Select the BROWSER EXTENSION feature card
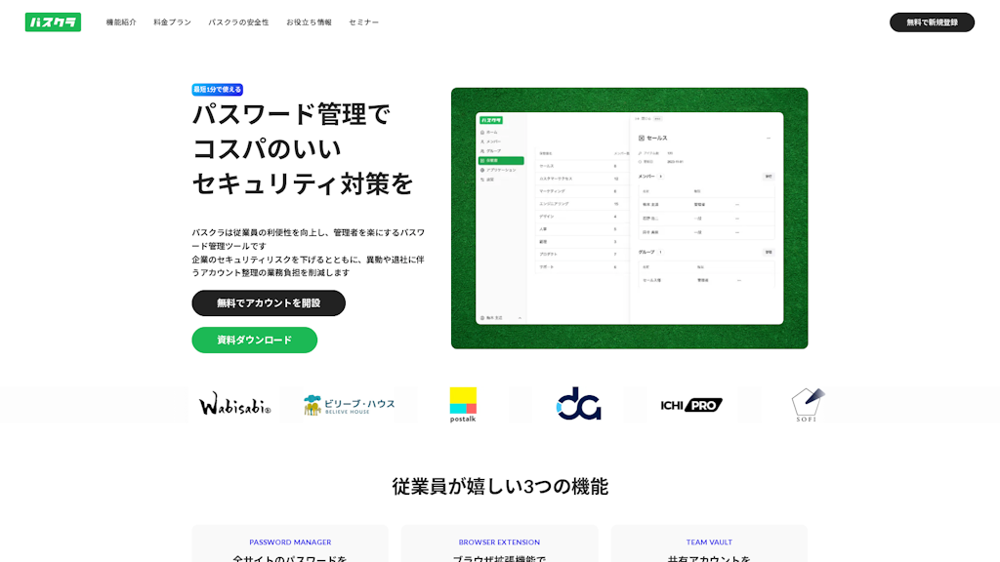The width and height of the screenshot is (1000, 562). click(x=499, y=543)
